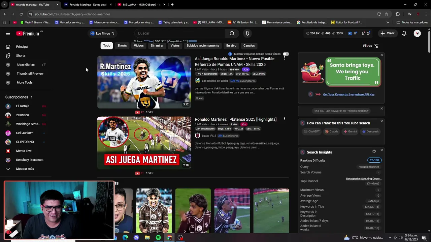Open the chat bubble icon in header
The height and width of the screenshot is (242, 431).
click(x=368, y=33)
